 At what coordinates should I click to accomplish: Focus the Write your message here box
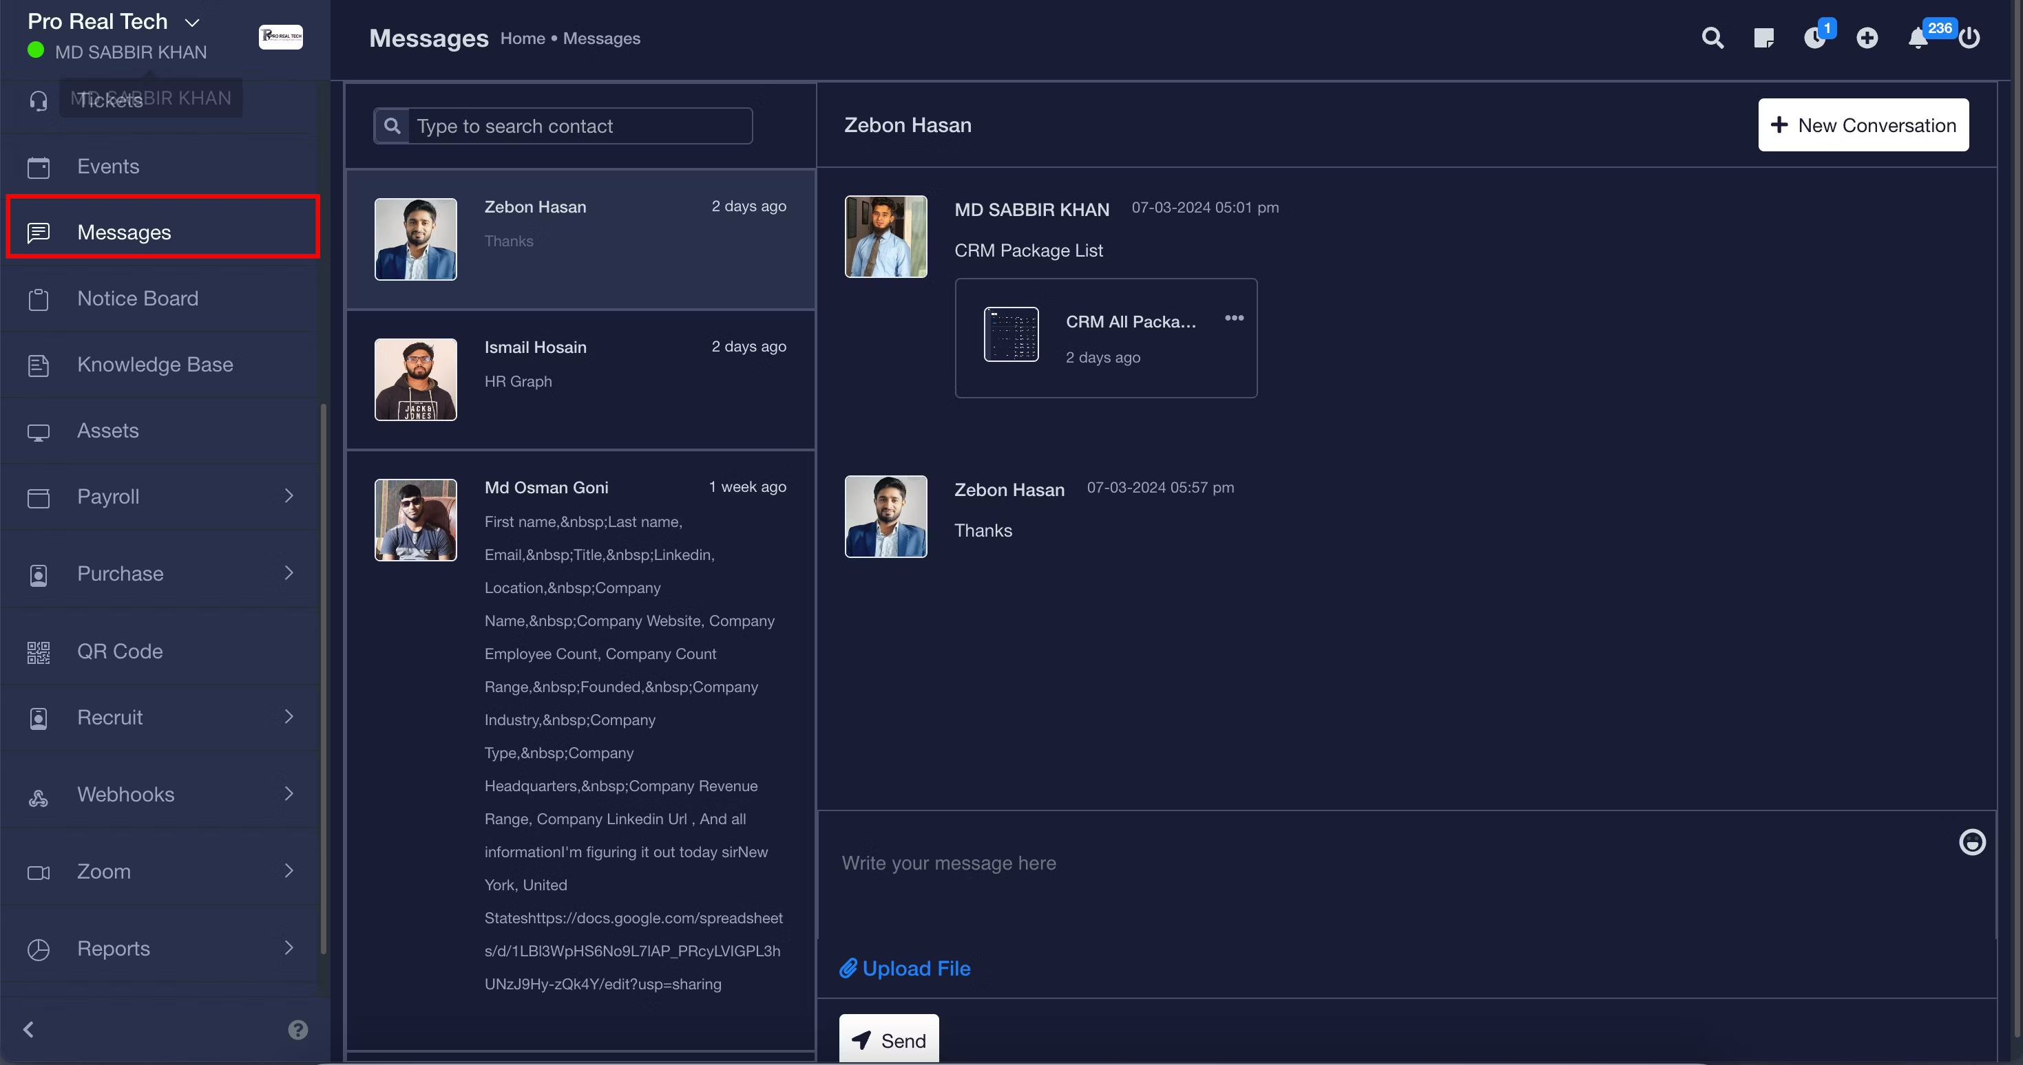tap(1386, 875)
